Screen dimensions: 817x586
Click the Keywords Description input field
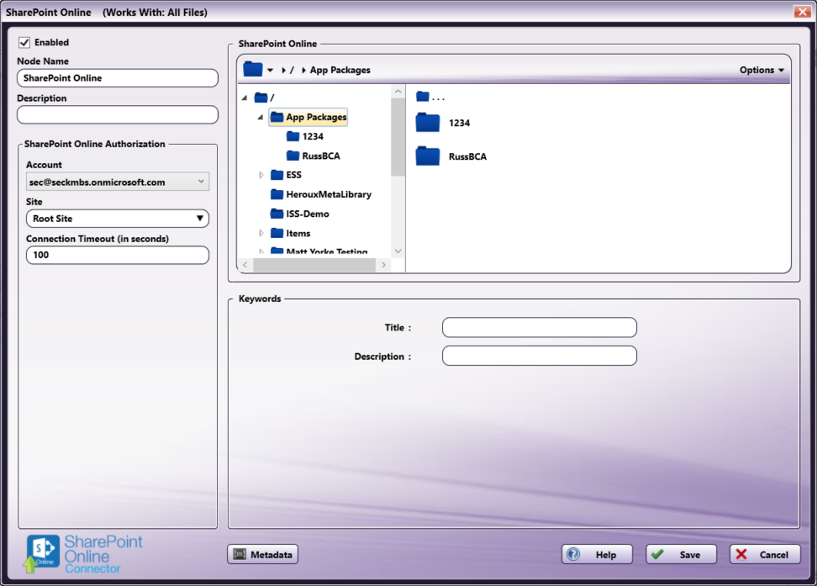pyautogui.click(x=540, y=356)
